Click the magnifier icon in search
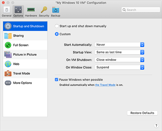Viewport: 162px width, 131px height. (124, 10)
